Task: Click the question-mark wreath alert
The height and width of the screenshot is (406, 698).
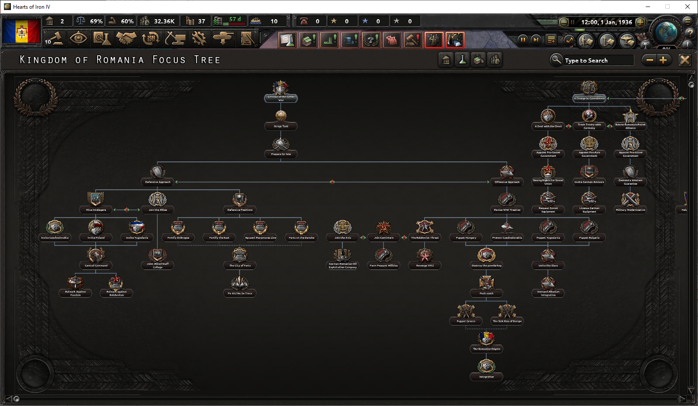Action: (x=371, y=40)
